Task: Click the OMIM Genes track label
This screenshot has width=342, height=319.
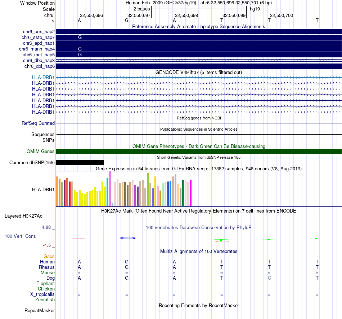Action: (x=41, y=151)
